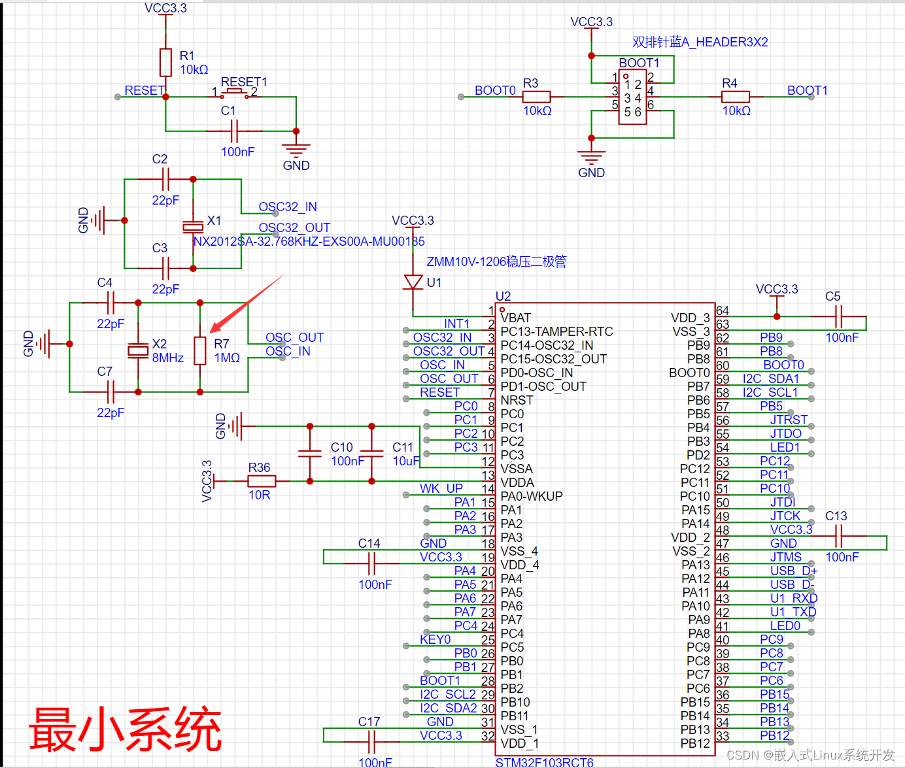Select the JTMS net label
Viewport: 905px width, 768px height.
(x=785, y=557)
